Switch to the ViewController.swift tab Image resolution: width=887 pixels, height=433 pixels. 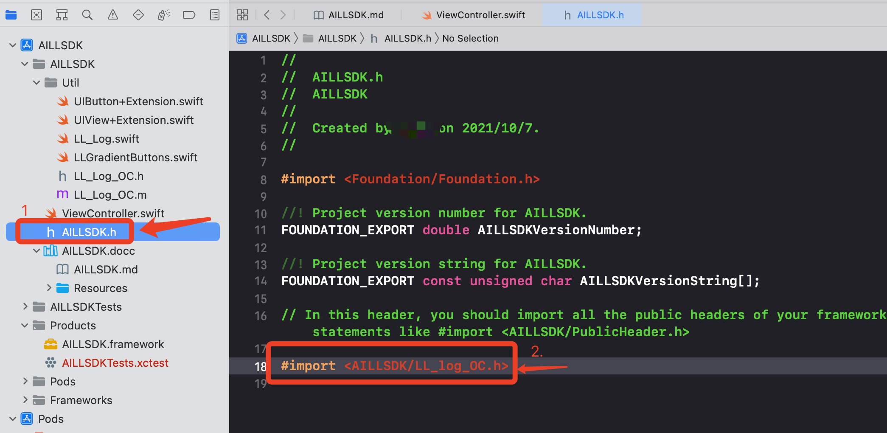pos(473,15)
